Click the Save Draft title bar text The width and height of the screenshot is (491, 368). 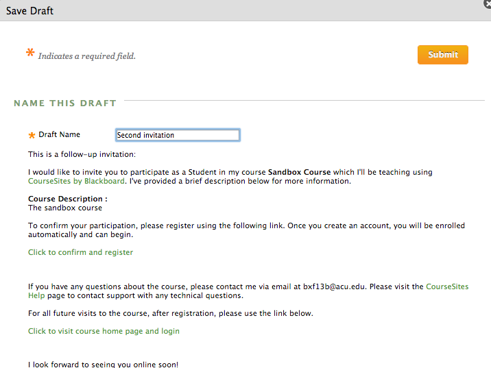[29, 11]
